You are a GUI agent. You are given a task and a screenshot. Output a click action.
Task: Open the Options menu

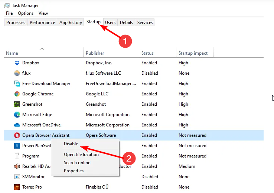point(26,13)
